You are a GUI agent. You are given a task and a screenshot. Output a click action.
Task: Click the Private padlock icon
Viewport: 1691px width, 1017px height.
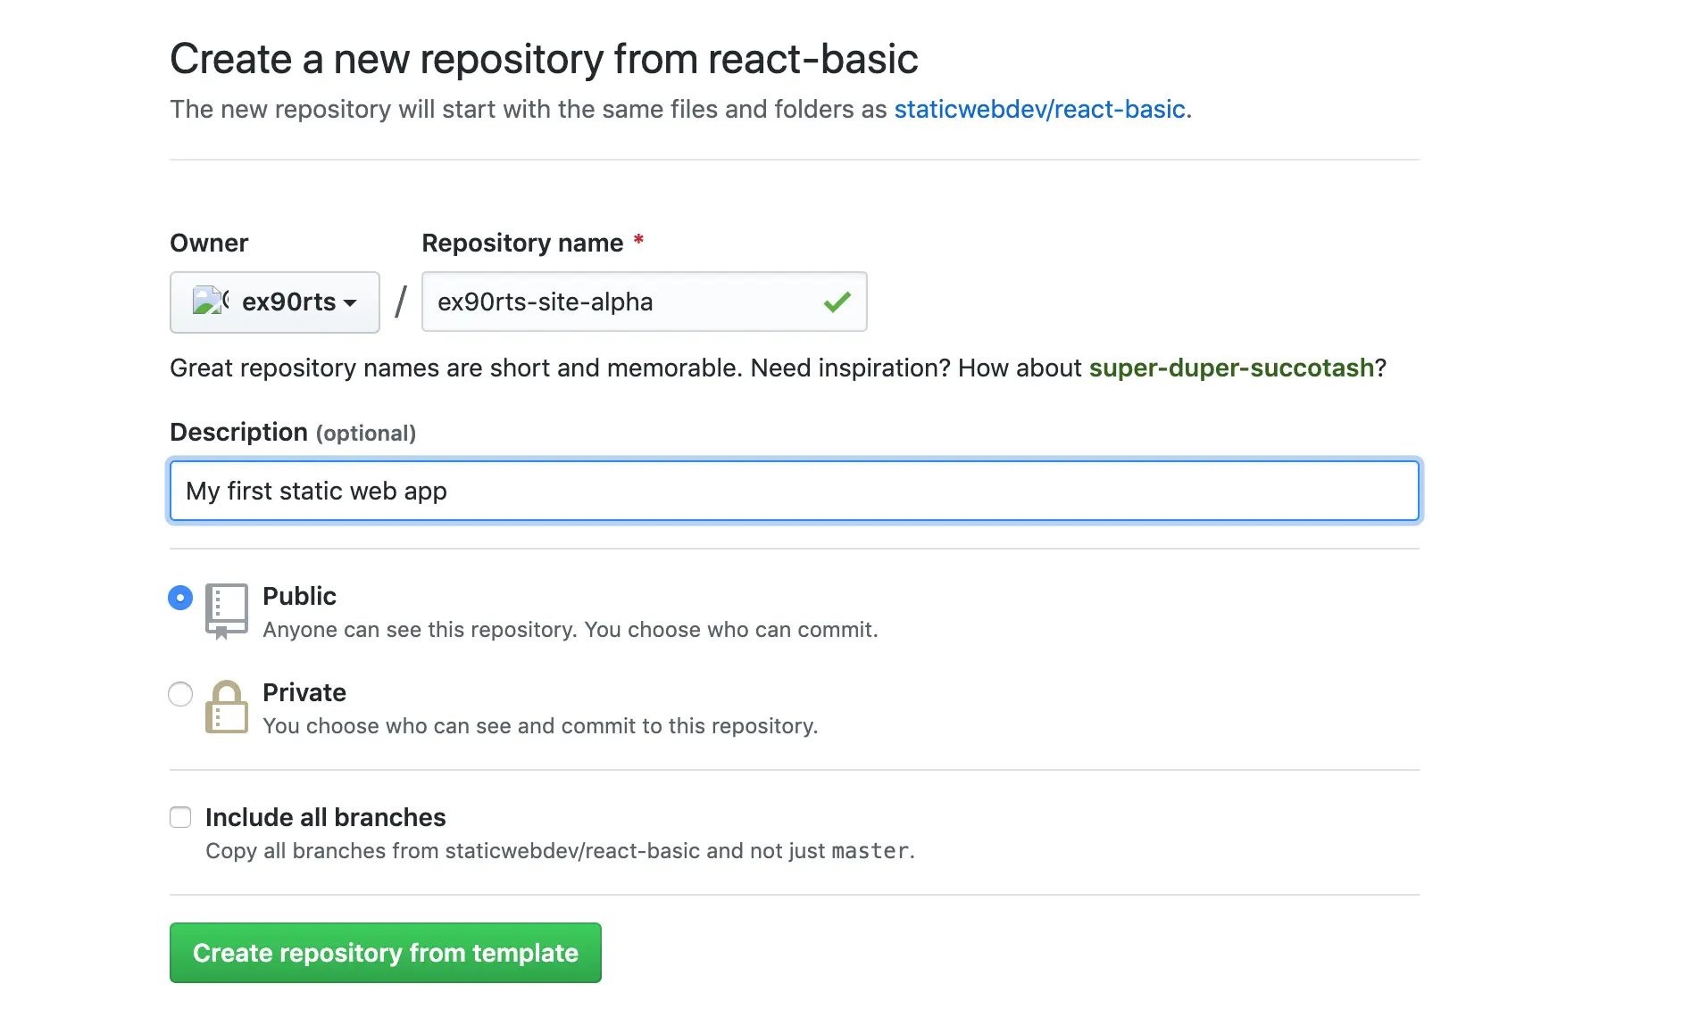coord(227,707)
